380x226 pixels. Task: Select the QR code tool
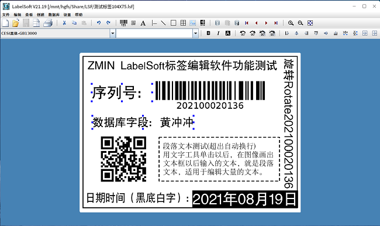(133, 23)
